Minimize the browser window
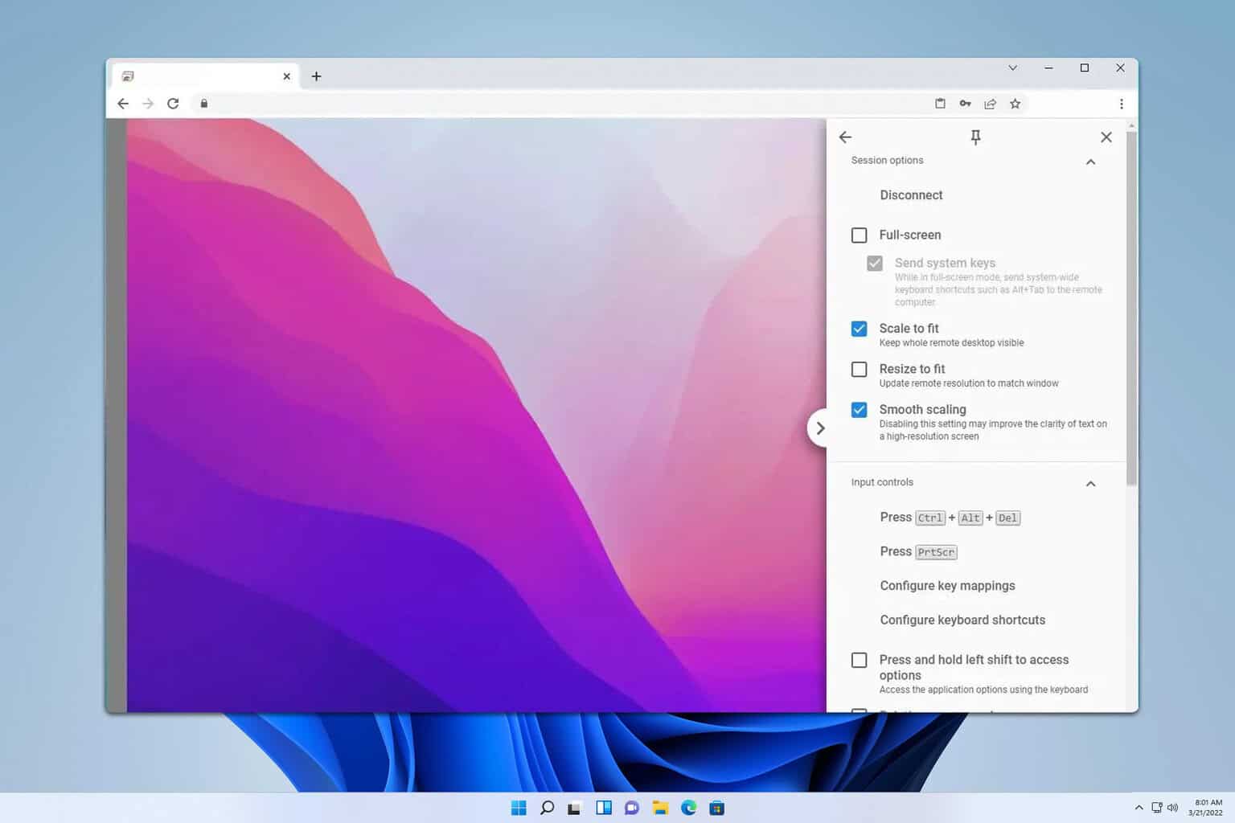Viewport: 1235px width, 823px height. [x=1048, y=68]
